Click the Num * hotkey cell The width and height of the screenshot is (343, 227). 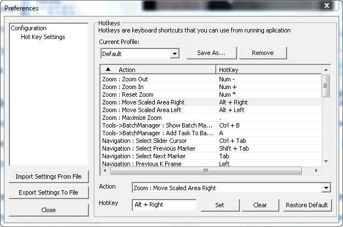pos(268,95)
